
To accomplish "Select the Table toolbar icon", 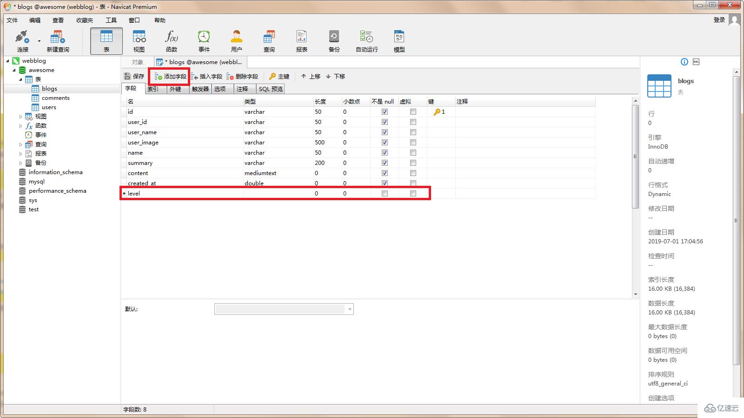I will pyautogui.click(x=106, y=41).
